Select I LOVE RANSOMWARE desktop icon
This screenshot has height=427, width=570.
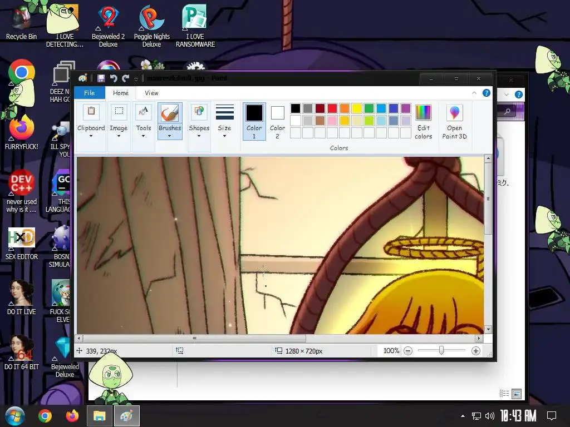[195, 26]
